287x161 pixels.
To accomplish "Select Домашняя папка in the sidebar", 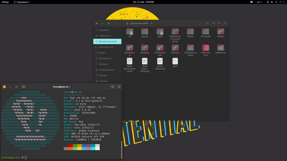I will tap(107, 41).
